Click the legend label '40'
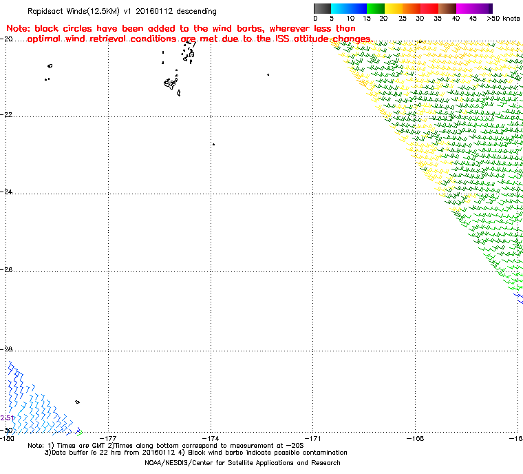 click(456, 19)
